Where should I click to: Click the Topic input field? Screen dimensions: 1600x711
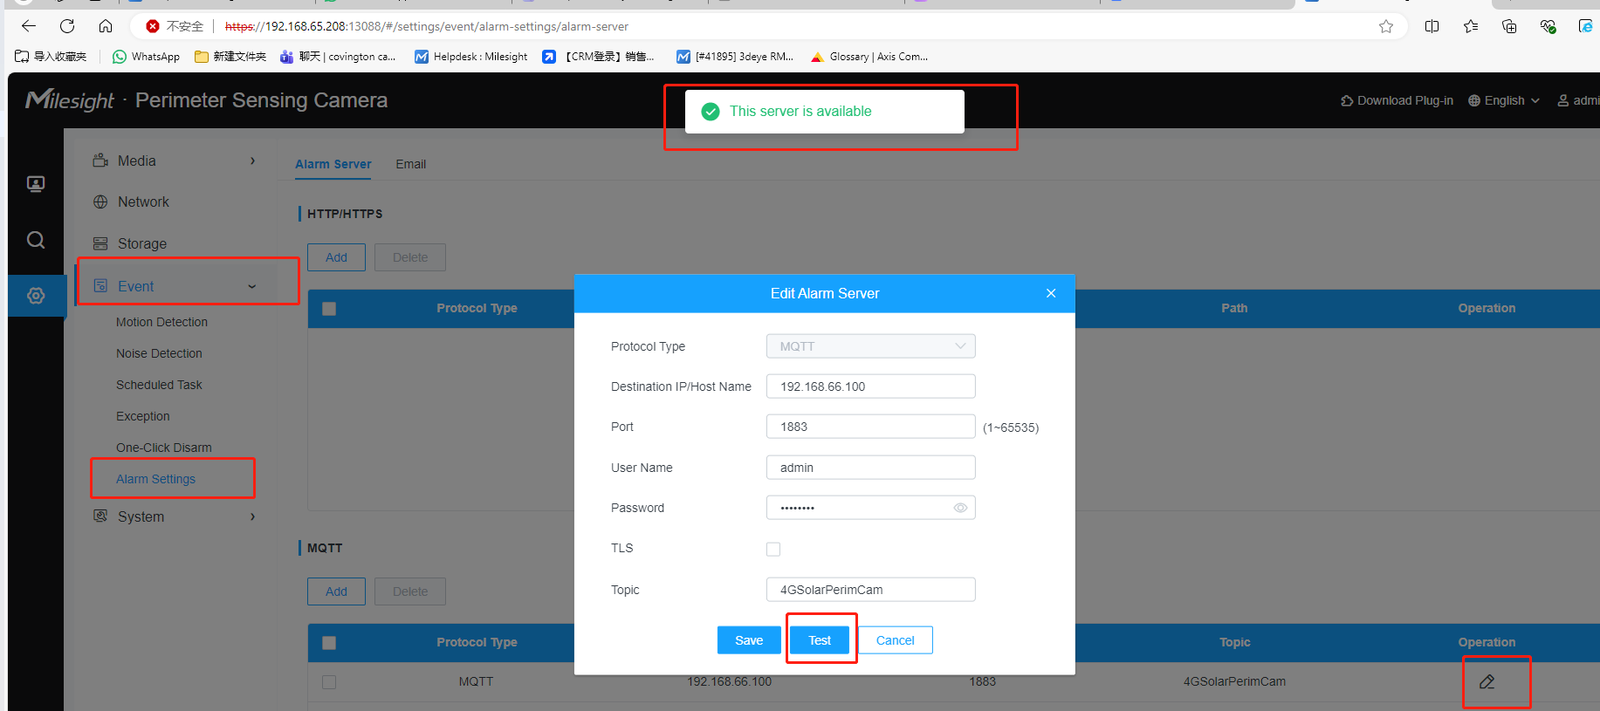(870, 590)
